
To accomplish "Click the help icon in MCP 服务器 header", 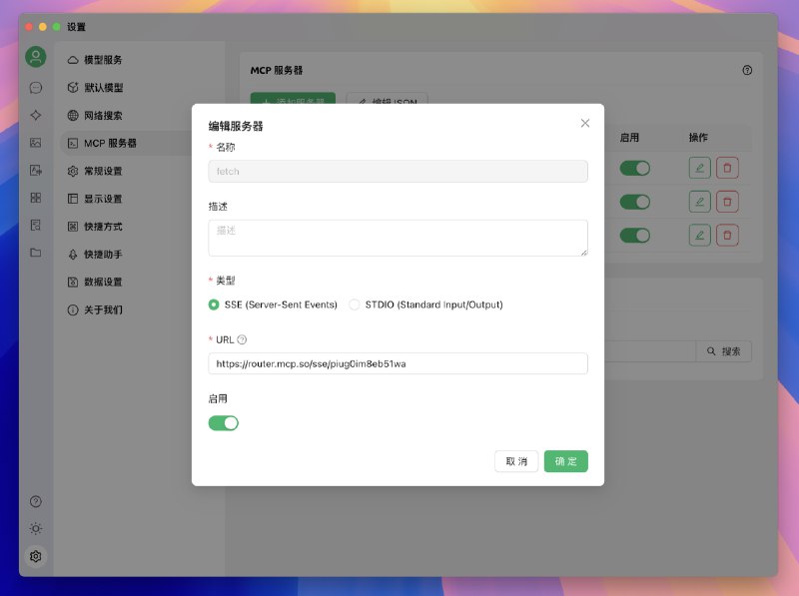I will coord(747,70).
